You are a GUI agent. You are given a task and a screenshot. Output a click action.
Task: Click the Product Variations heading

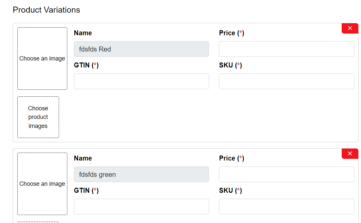46,10
